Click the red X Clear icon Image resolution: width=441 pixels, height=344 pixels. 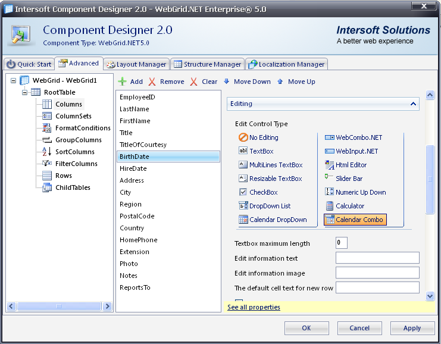coord(193,82)
